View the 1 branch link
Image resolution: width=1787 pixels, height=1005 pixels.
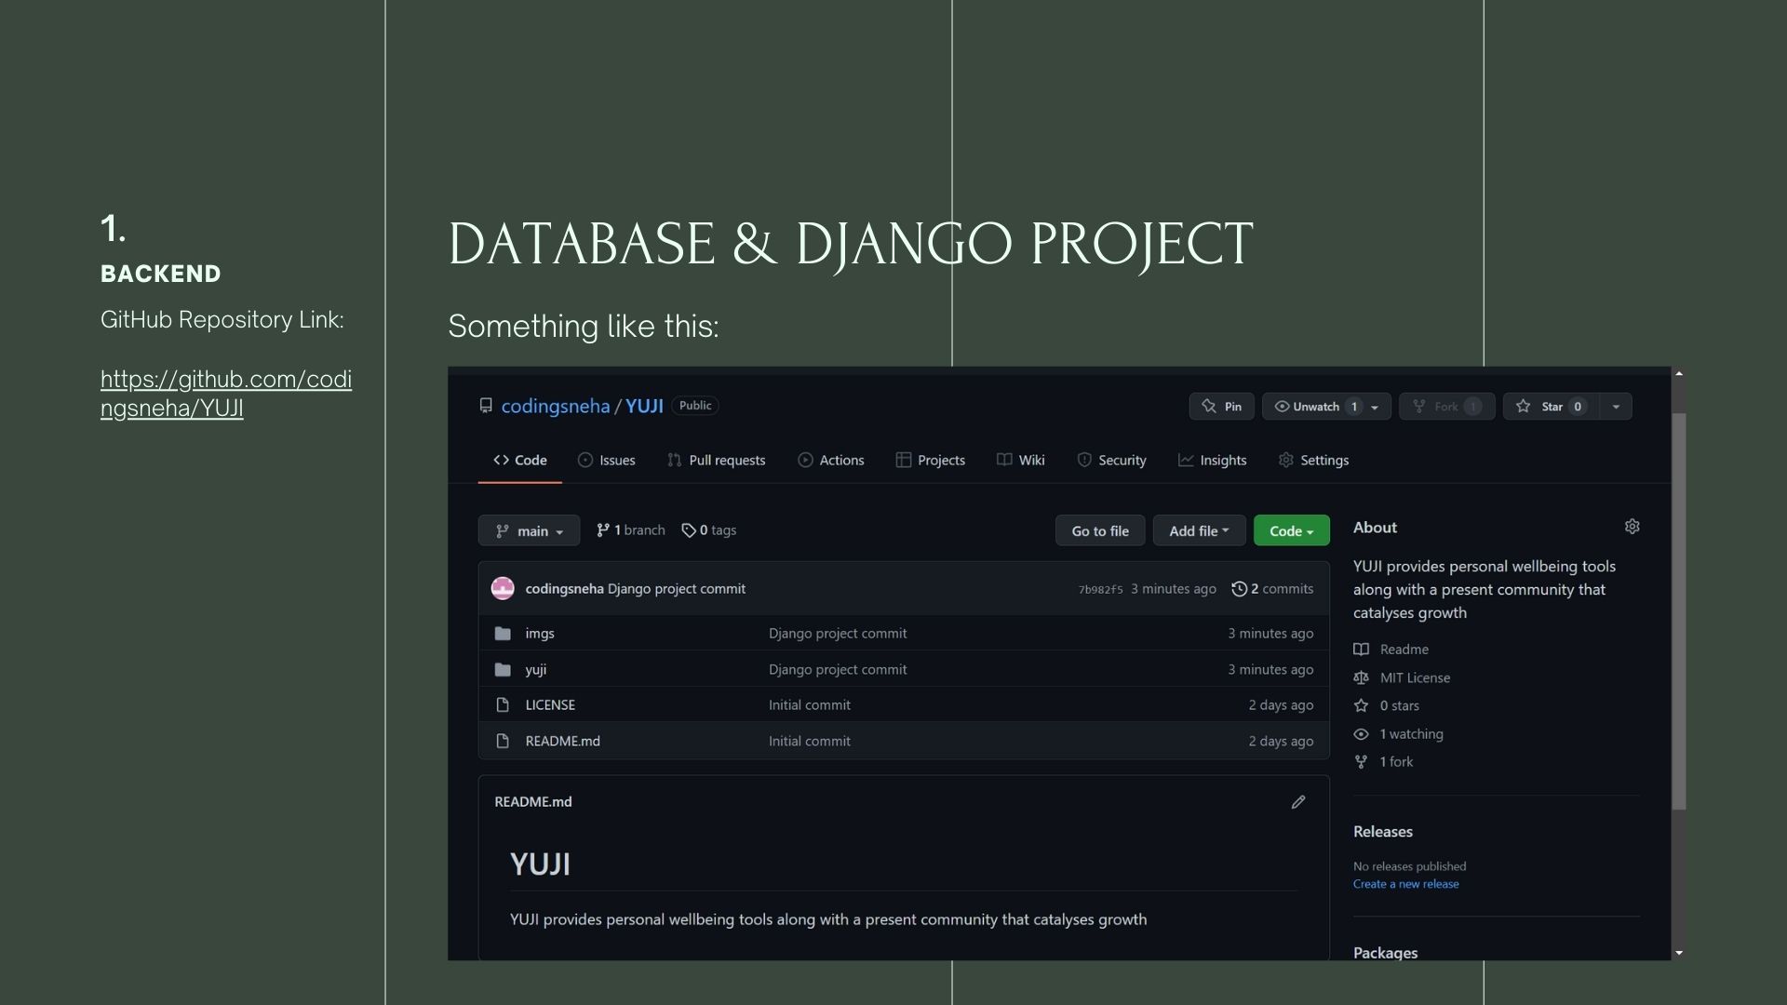631,530
